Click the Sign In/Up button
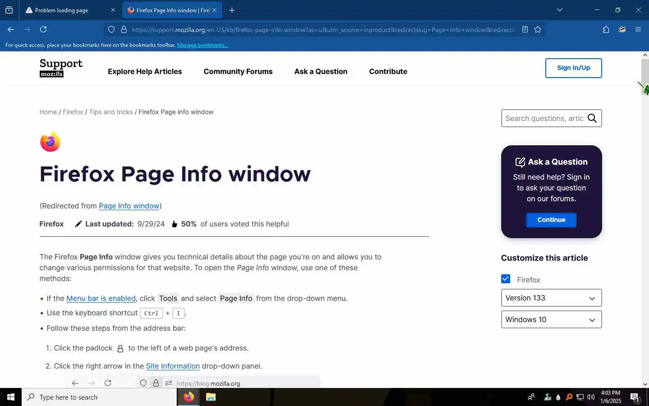 [573, 68]
